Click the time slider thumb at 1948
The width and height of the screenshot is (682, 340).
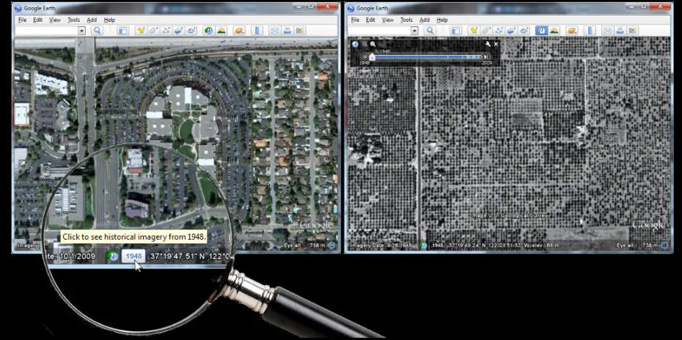pos(372,57)
